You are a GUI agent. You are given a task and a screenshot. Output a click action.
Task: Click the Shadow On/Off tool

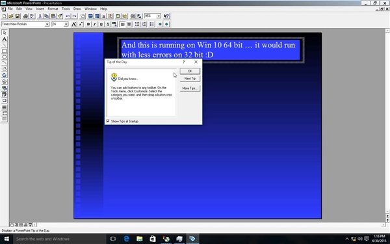pos(5,101)
